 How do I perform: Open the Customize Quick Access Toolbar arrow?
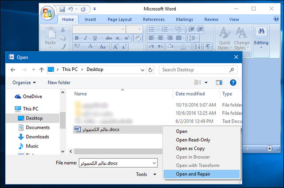pos(95,9)
